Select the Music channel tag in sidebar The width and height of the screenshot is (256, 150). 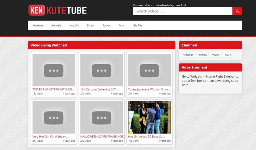(x=228, y=55)
